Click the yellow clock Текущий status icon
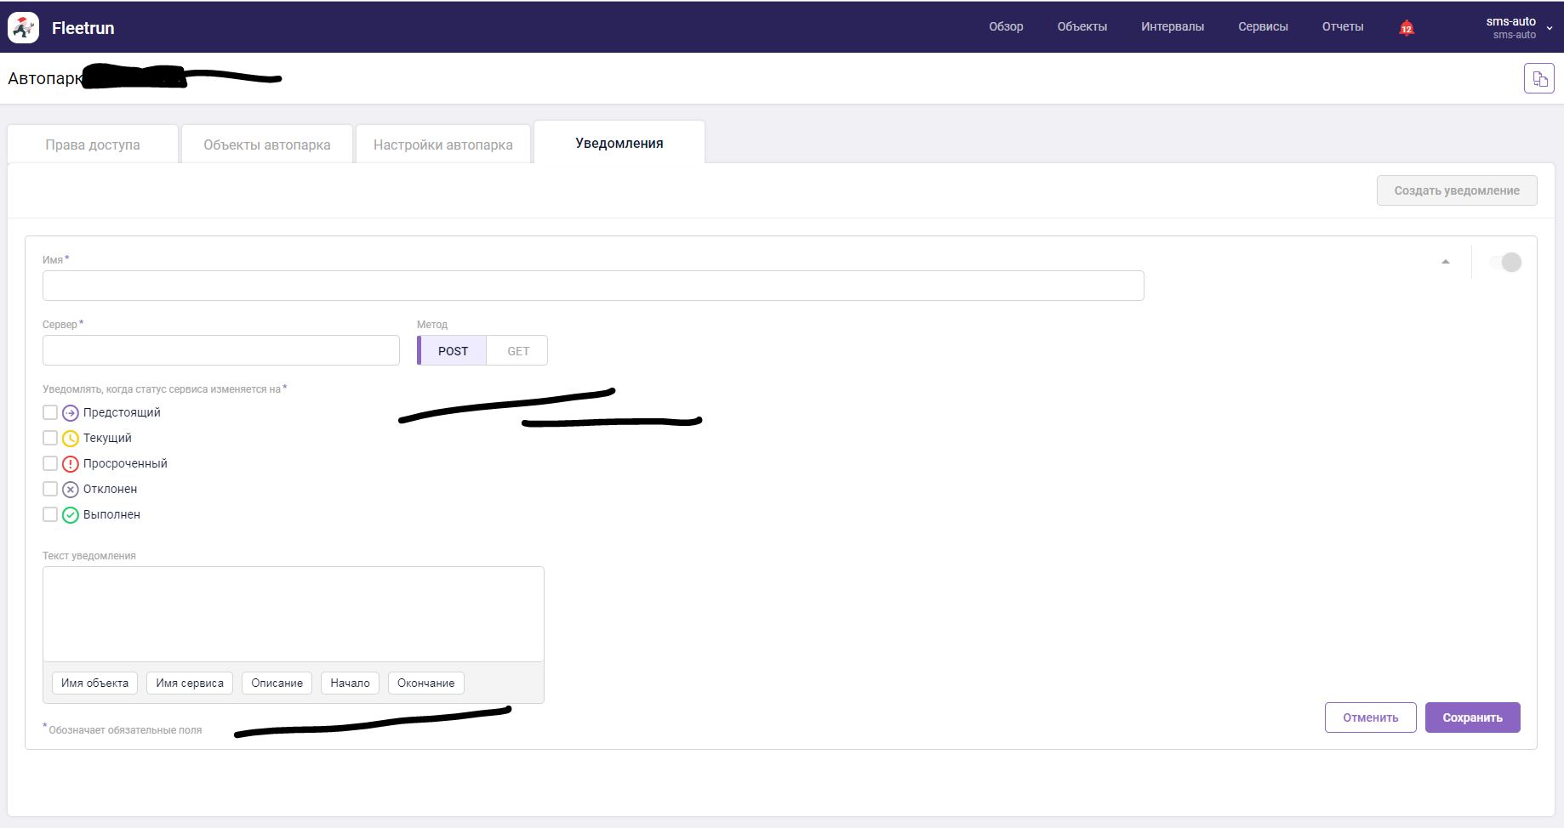This screenshot has width=1564, height=828. tap(71, 439)
